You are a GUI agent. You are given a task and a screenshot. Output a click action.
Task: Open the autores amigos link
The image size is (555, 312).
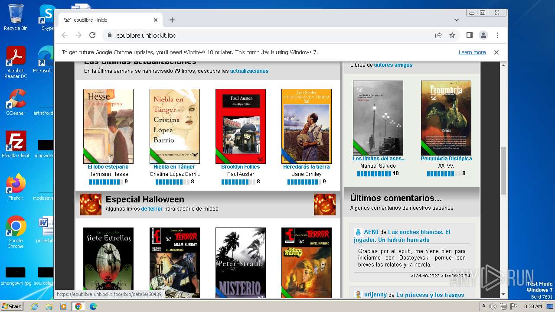pos(393,65)
